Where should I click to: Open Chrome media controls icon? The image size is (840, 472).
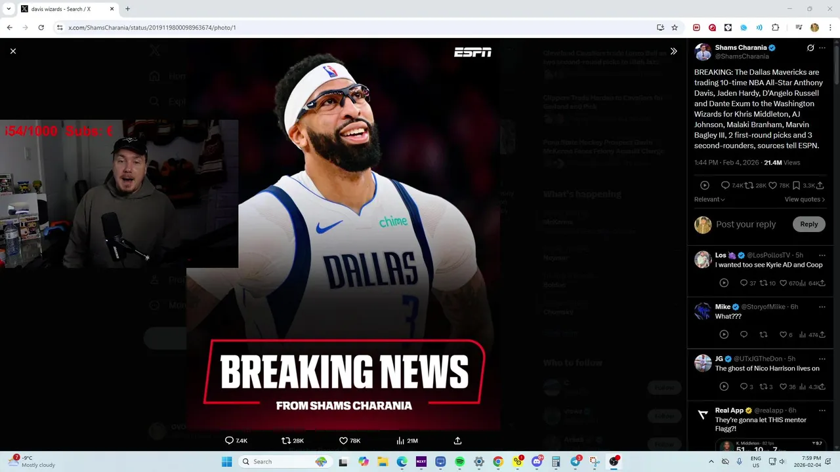(x=799, y=28)
